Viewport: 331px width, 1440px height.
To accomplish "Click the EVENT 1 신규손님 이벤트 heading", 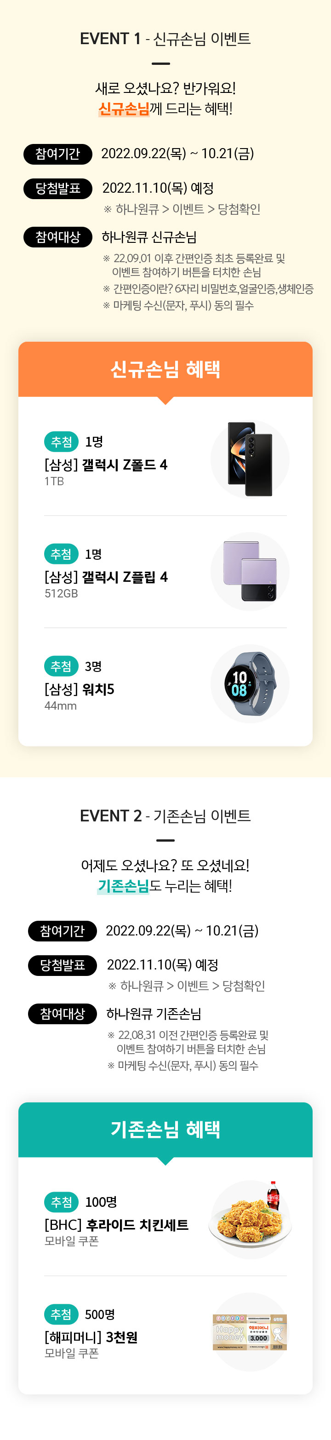I will (165, 39).
